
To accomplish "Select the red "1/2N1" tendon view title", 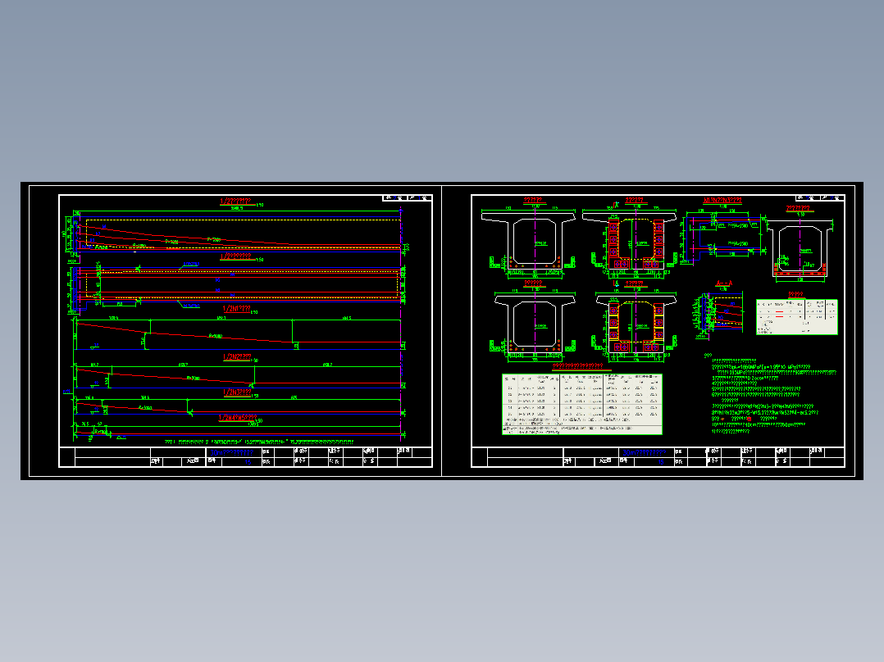I will (x=237, y=309).
